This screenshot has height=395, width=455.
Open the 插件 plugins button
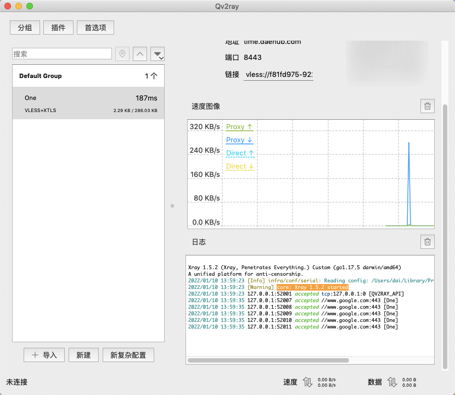pos(58,27)
